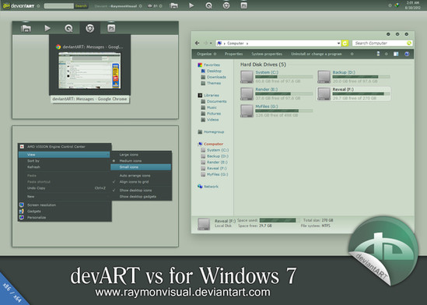Go forward in the Computer window
The image size is (427, 305).
point(205,43)
